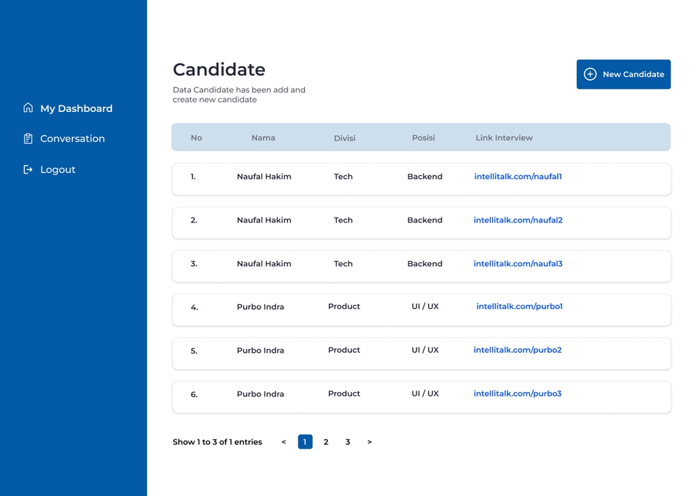Click Purbo Indra name in row 5
The height and width of the screenshot is (496, 699).
(261, 351)
